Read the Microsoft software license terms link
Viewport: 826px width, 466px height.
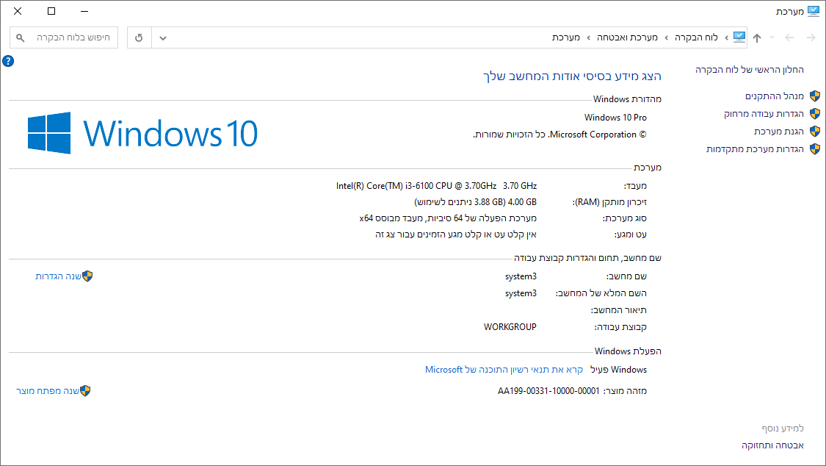click(504, 370)
